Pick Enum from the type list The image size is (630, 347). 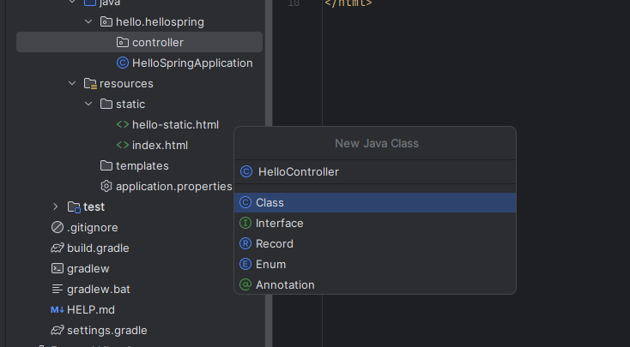(x=270, y=264)
